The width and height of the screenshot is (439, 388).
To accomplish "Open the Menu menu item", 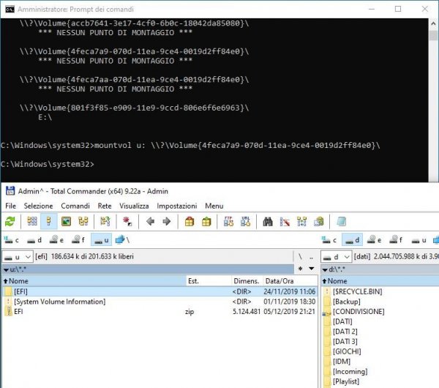I will coord(214,206).
